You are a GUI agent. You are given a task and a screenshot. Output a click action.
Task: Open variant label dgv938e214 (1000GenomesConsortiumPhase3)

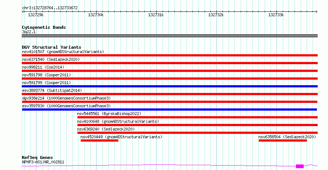pyautogui.click(x=66, y=98)
